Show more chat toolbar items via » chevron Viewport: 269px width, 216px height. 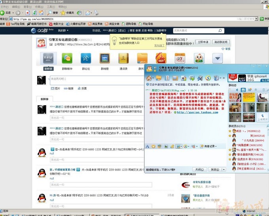pyautogui.click(x=224, y=78)
